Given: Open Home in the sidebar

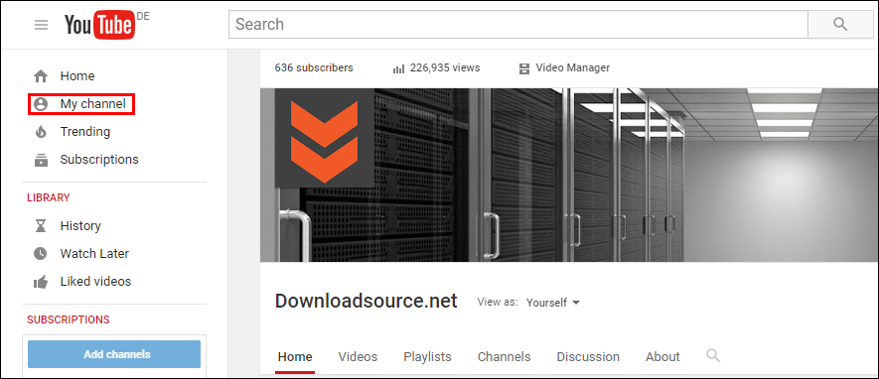Looking at the screenshot, I should [77, 76].
